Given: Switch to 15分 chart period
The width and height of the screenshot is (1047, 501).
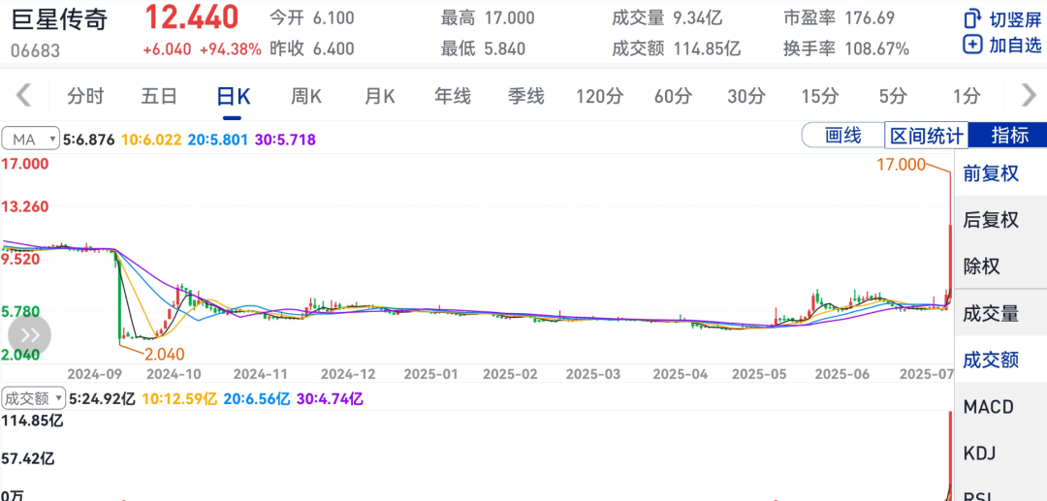Looking at the screenshot, I should [x=820, y=96].
